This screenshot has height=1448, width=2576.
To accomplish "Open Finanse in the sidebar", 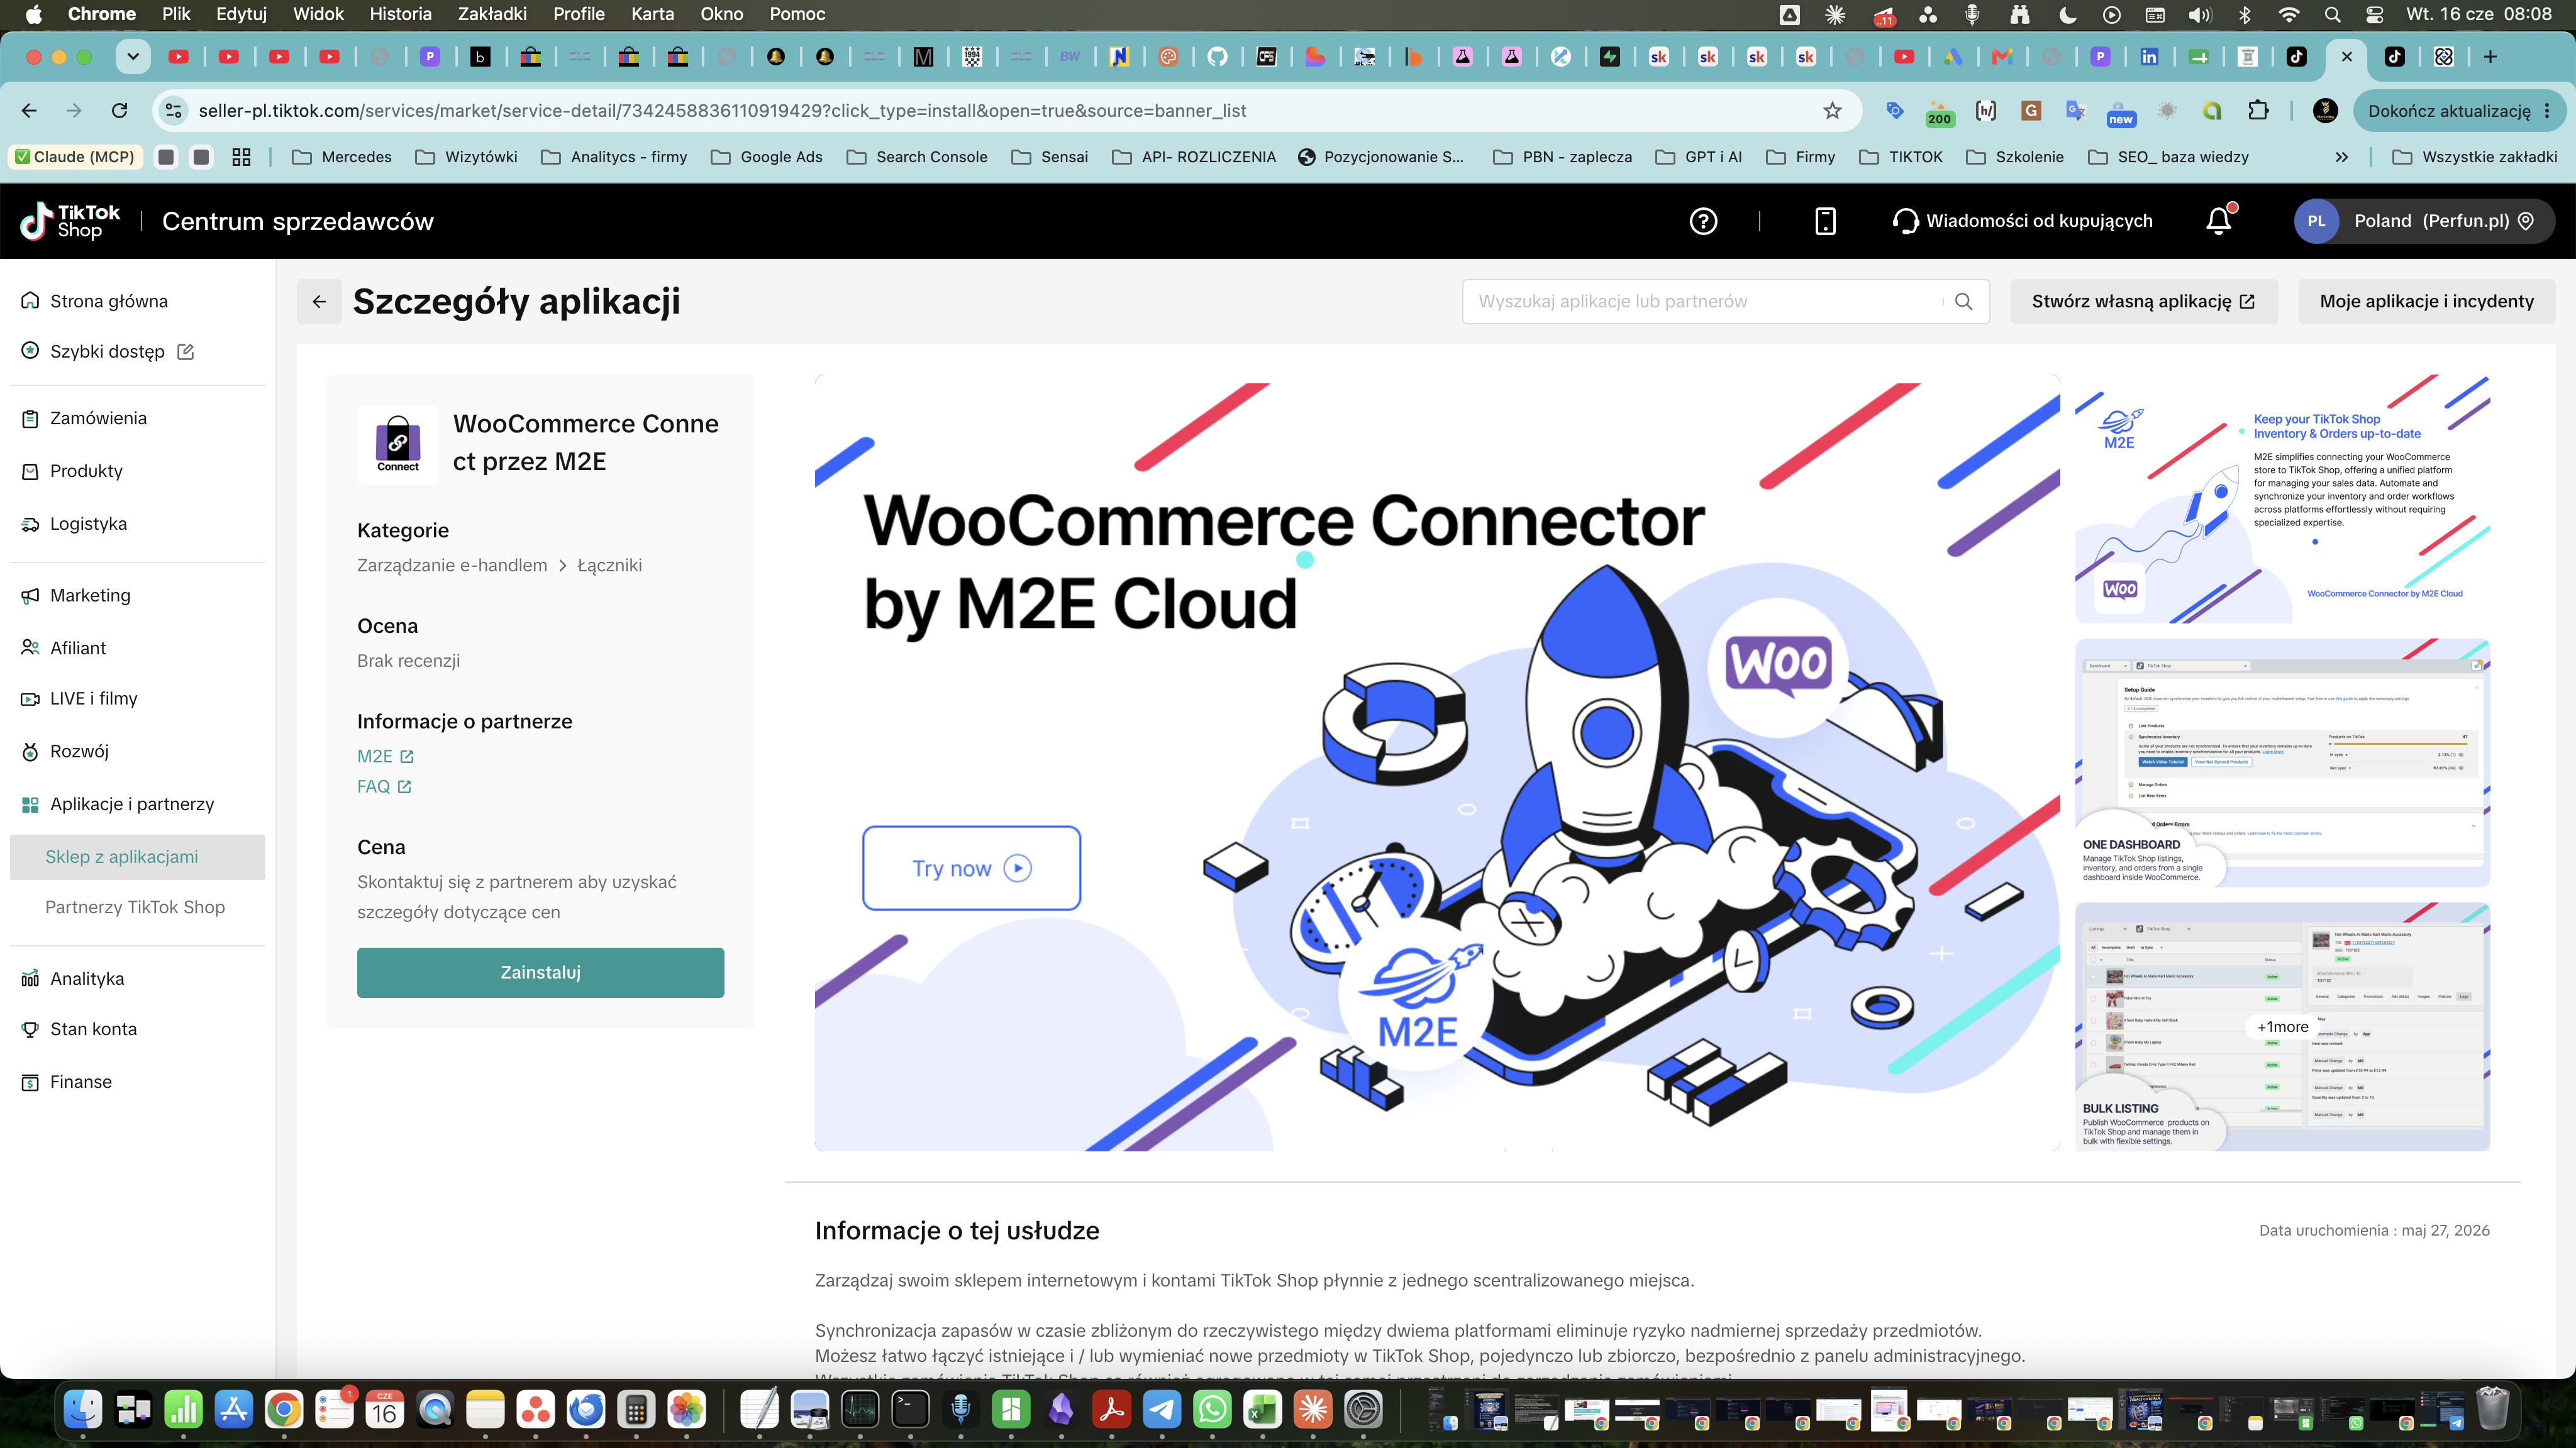I will click(x=81, y=1081).
